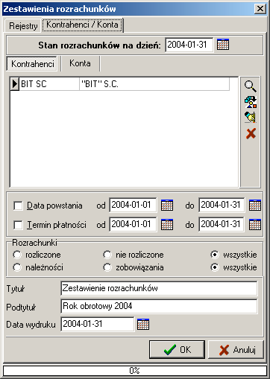Viewport: 270px width, 379px height.
Task: Enable the Data powstania checkbox
Action: tap(18, 206)
